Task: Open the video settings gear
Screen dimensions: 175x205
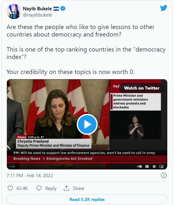Action: click(154, 166)
